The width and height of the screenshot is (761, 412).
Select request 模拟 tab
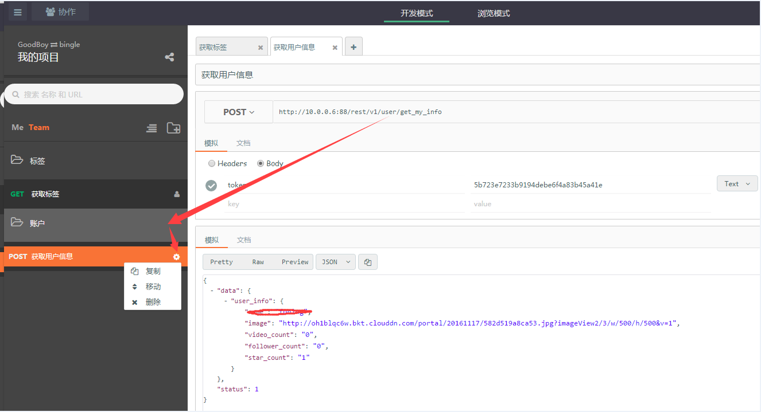point(211,143)
